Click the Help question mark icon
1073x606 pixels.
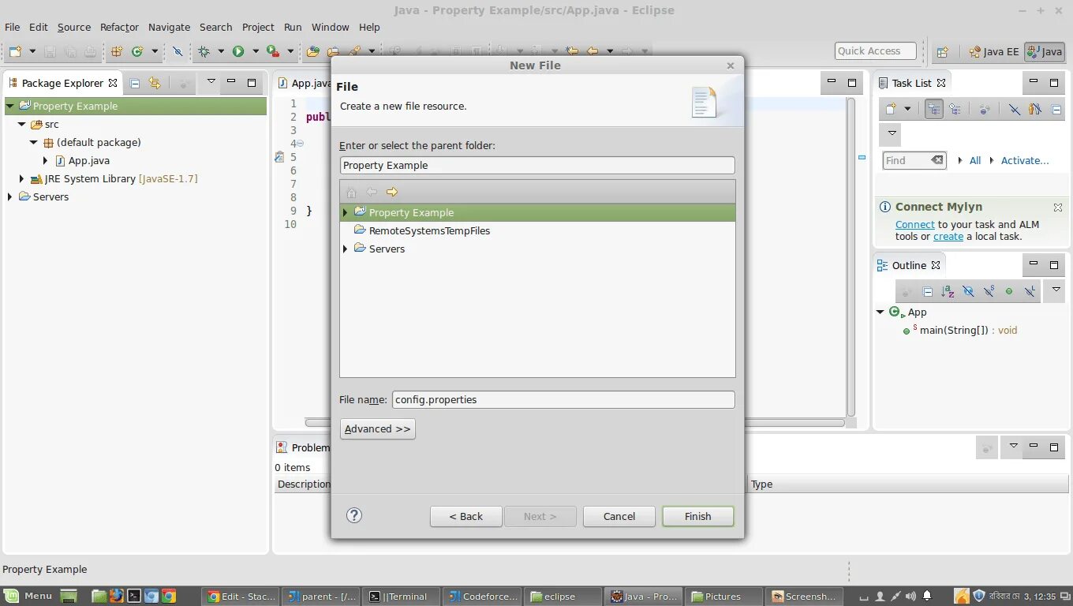[354, 515]
